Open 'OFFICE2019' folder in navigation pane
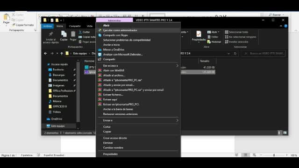299x168 pixels. 58,106
